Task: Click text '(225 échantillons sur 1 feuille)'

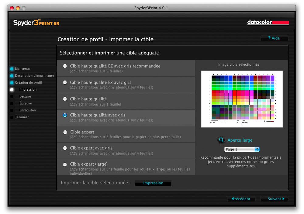Action: (95, 104)
